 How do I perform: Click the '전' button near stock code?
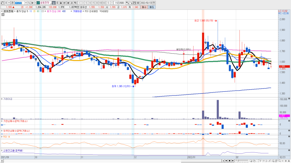click(12, 3)
